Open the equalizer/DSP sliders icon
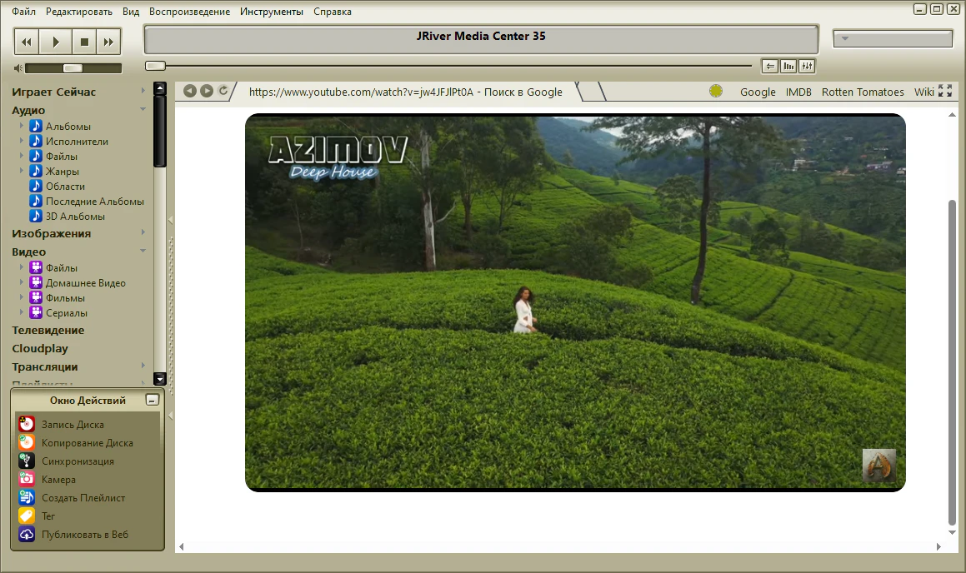966x573 pixels. tap(807, 67)
